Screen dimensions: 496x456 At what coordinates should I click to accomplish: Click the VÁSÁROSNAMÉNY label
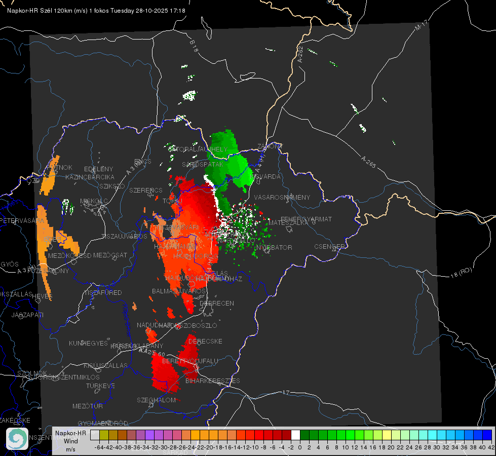coord(282,197)
